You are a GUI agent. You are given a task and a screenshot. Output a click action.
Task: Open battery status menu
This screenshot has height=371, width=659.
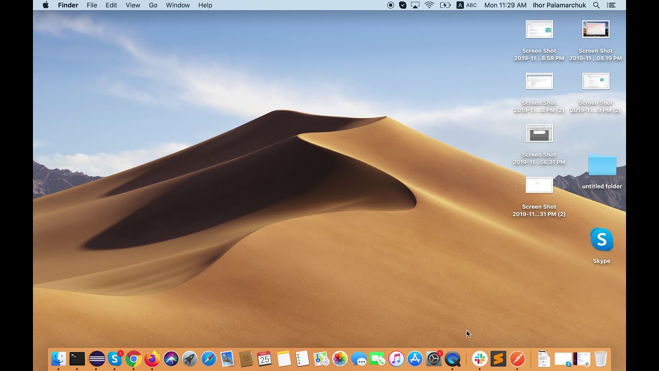coord(445,5)
